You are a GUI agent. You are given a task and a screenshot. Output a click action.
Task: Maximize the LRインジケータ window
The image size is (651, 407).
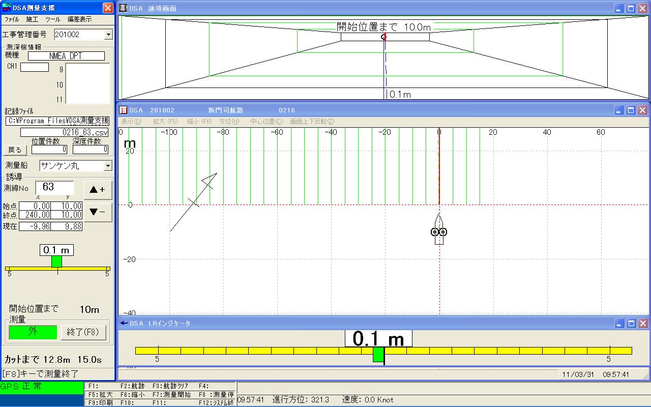(631, 323)
